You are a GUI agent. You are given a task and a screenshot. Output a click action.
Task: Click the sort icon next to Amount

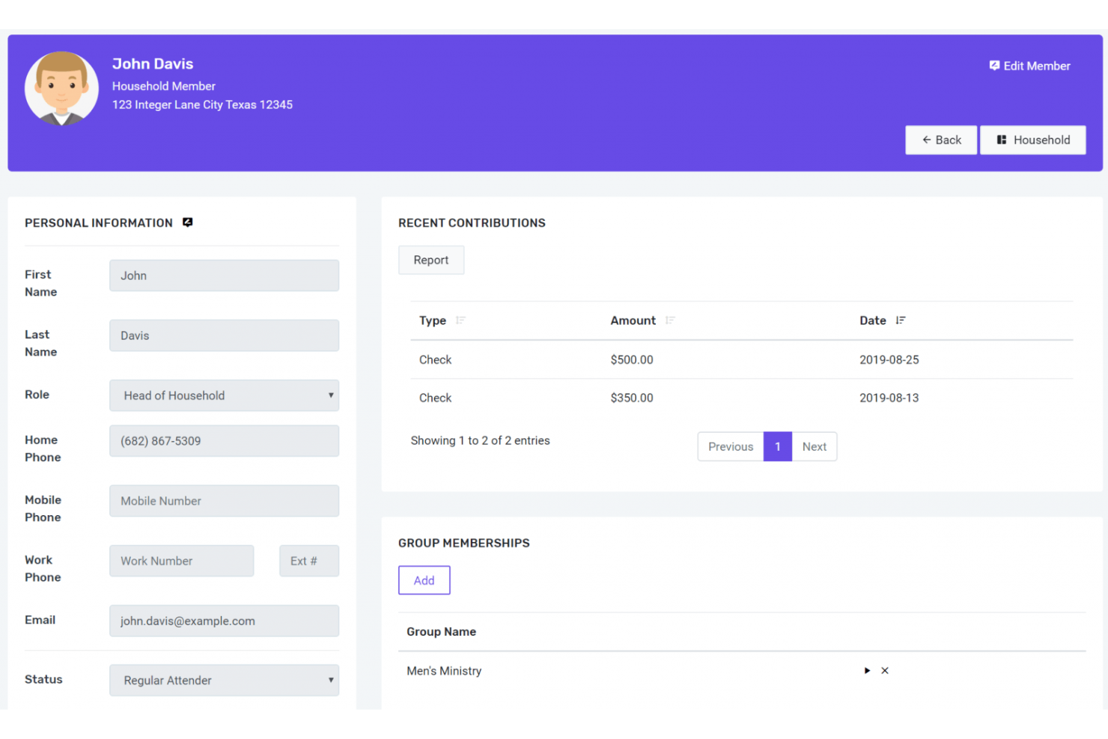click(x=670, y=320)
